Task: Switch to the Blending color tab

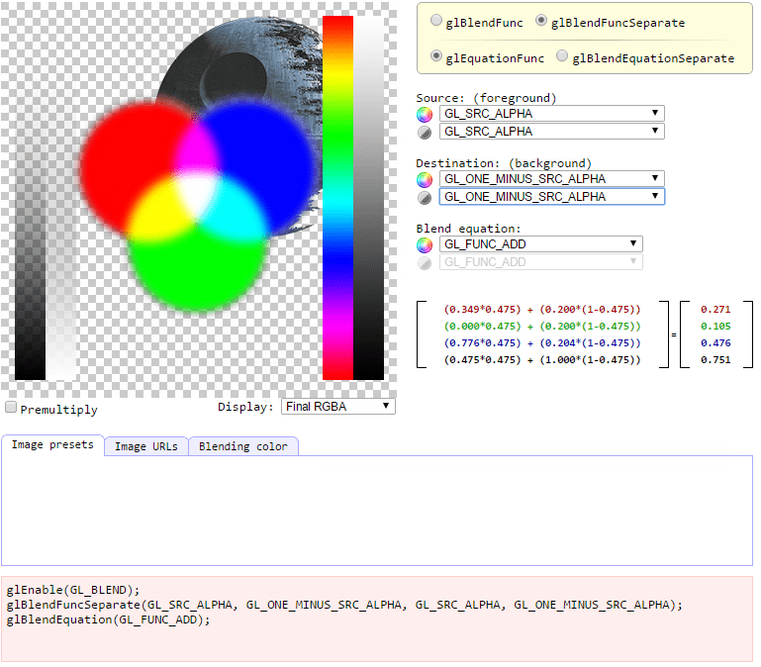Action: coord(243,446)
